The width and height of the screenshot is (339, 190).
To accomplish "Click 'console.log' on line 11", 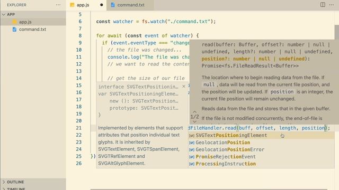I will 123,57.
